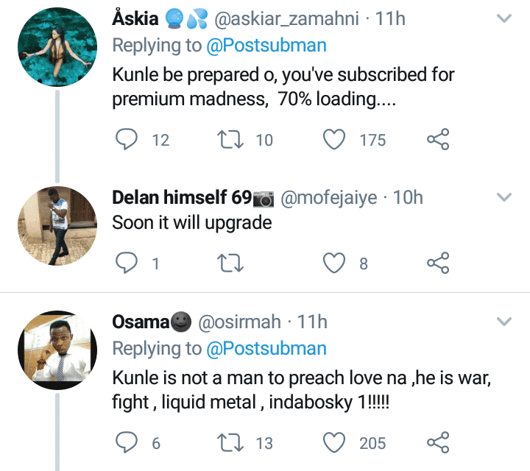Tap Osama's profile photo
The width and height of the screenshot is (530, 471).
[56, 349]
